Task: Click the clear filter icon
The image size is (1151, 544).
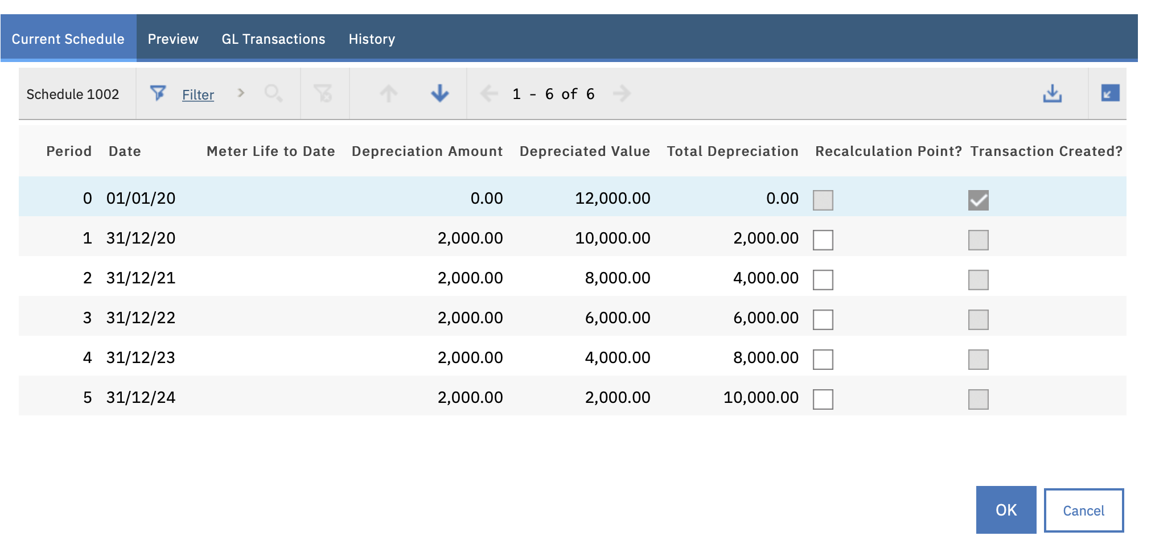Action: 324,93
